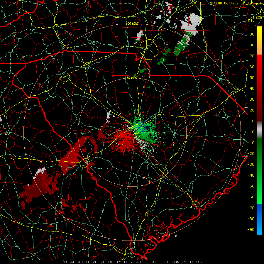Click the "-50" value on the velocity scale
This screenshot has width=264, height=264.
(251, 186)
